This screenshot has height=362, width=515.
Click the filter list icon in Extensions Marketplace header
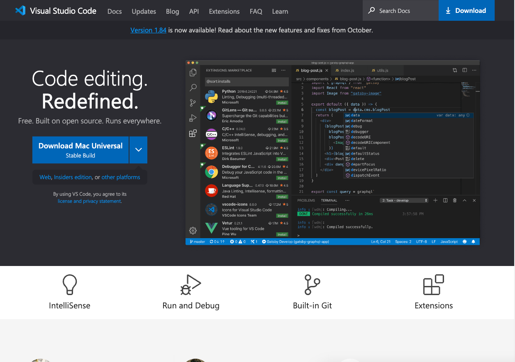click(274, 70)
